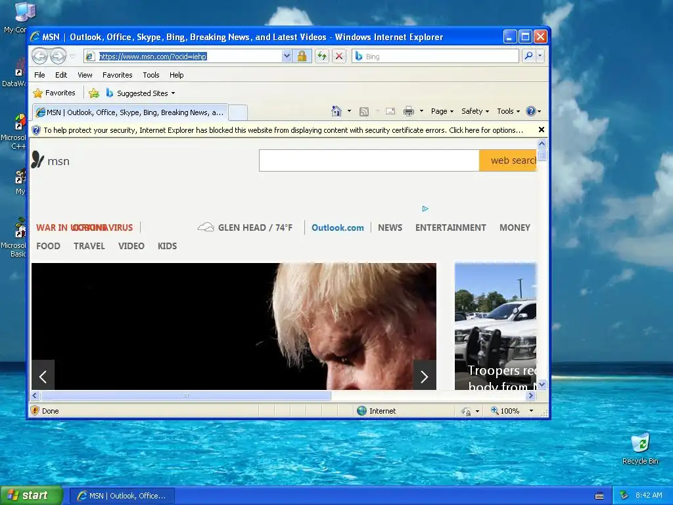
Task: Open the Outlook.com link
Action: point(337,228)
